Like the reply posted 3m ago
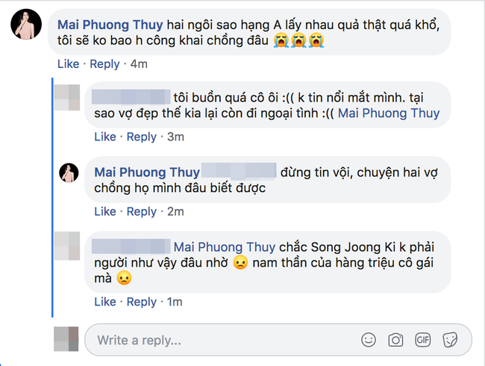 click(x=105, y=137)
